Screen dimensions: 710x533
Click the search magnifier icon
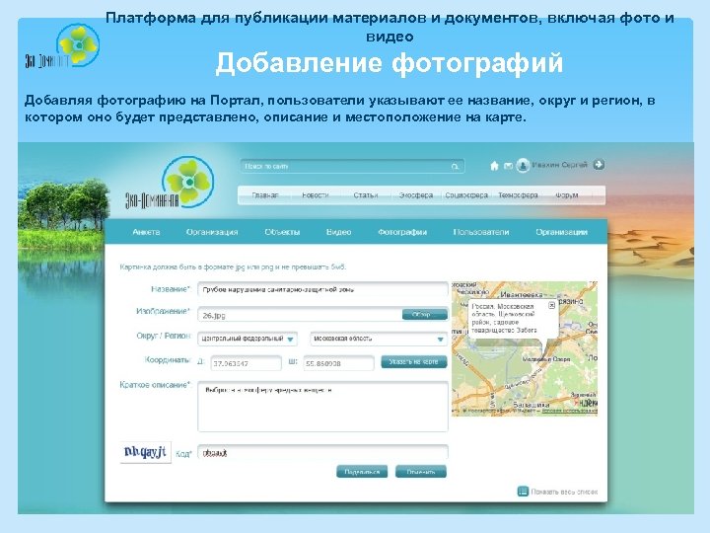click(x=455, y=167)
